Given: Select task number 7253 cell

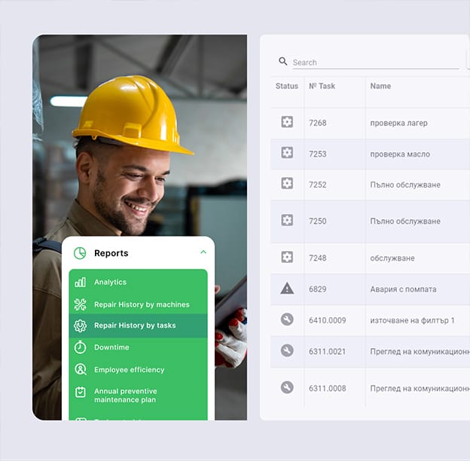Looking at the screenshot, I should (x=317, y=154).
